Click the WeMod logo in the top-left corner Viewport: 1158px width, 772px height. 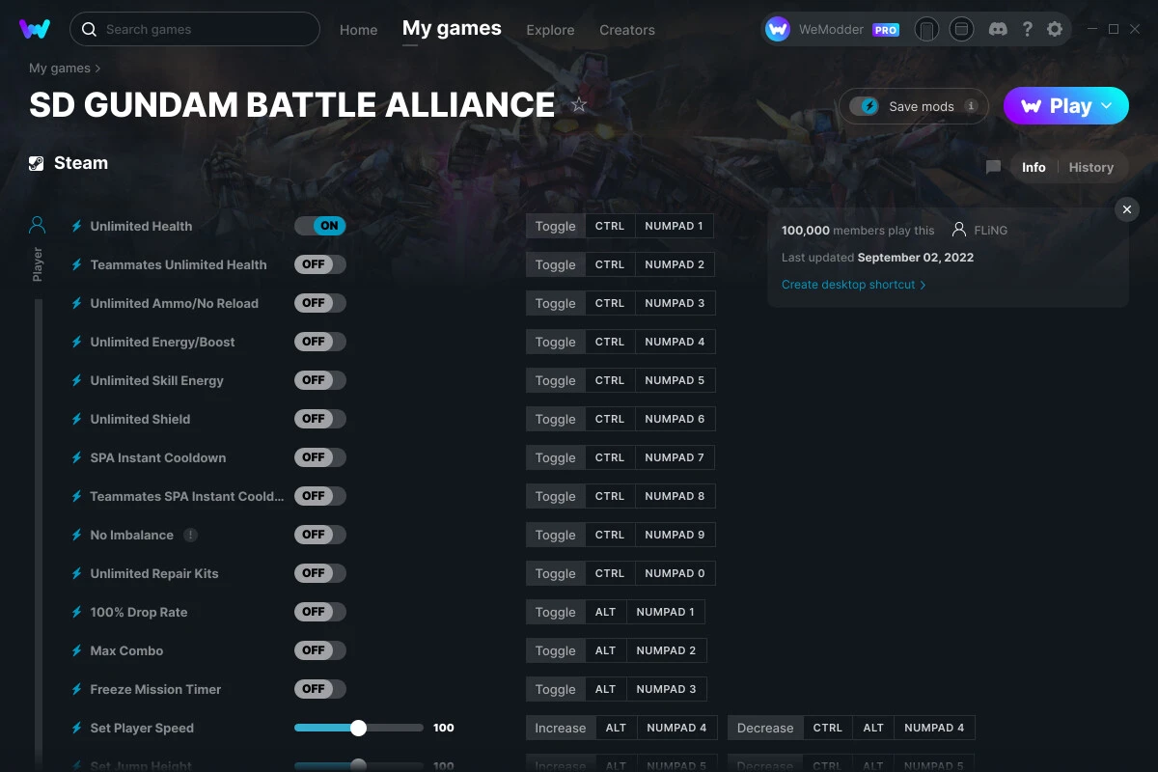point(35,29)
